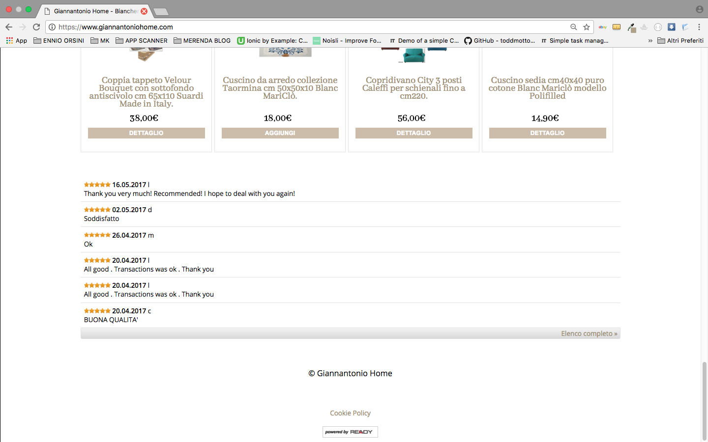This screenshot has height=442, width=708.
Task: Open the Ionic by Example bookmark
Action: [272, 41]
